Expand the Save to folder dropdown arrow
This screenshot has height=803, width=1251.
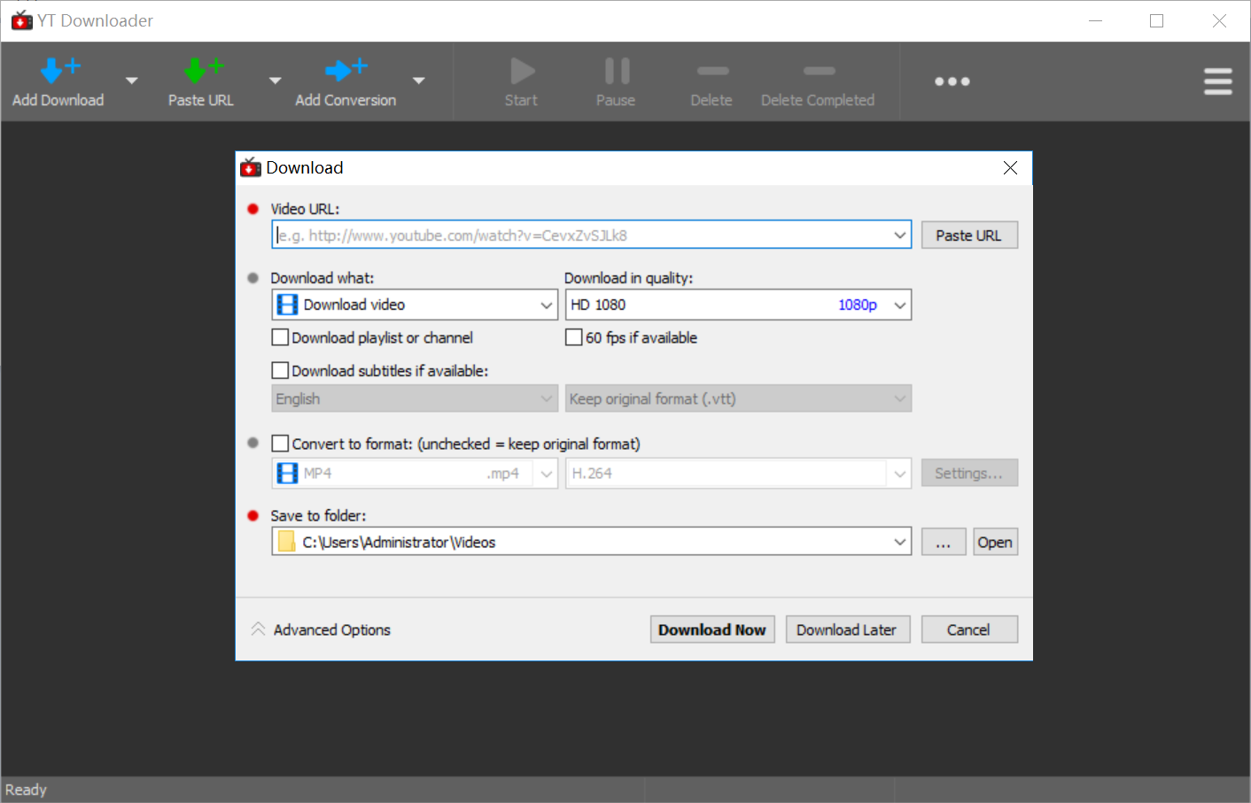point(900,542)
